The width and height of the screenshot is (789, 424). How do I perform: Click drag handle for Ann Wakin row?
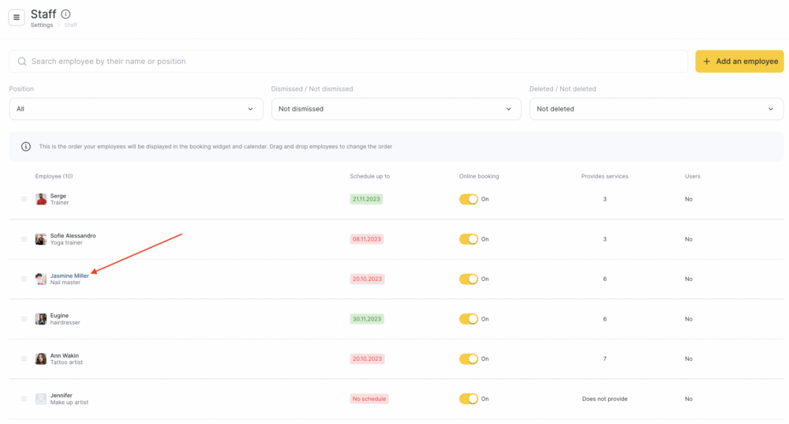tap(24, 359)
